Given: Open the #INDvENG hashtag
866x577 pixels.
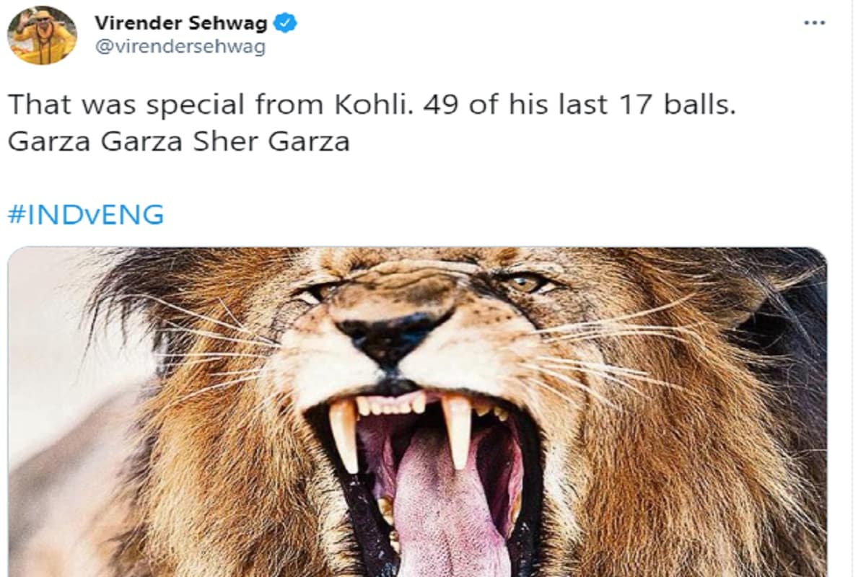Looking at the screenshot, I should tap(85, 215).
